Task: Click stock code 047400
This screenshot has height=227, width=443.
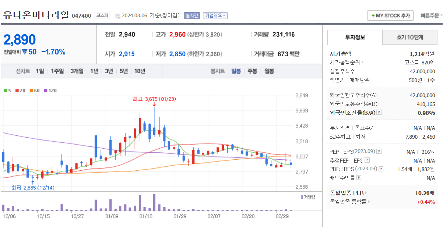Action: 81,16
